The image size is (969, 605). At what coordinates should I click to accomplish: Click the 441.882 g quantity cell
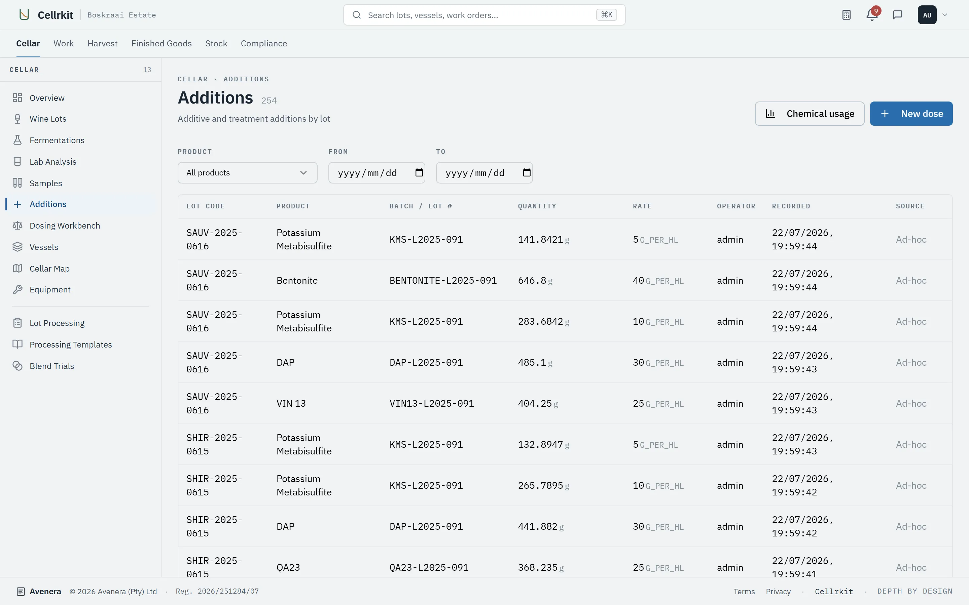click(x=541, y=527)
